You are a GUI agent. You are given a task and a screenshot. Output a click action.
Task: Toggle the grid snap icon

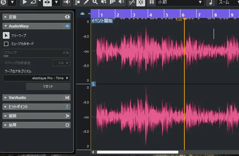[x=151, y=2]
